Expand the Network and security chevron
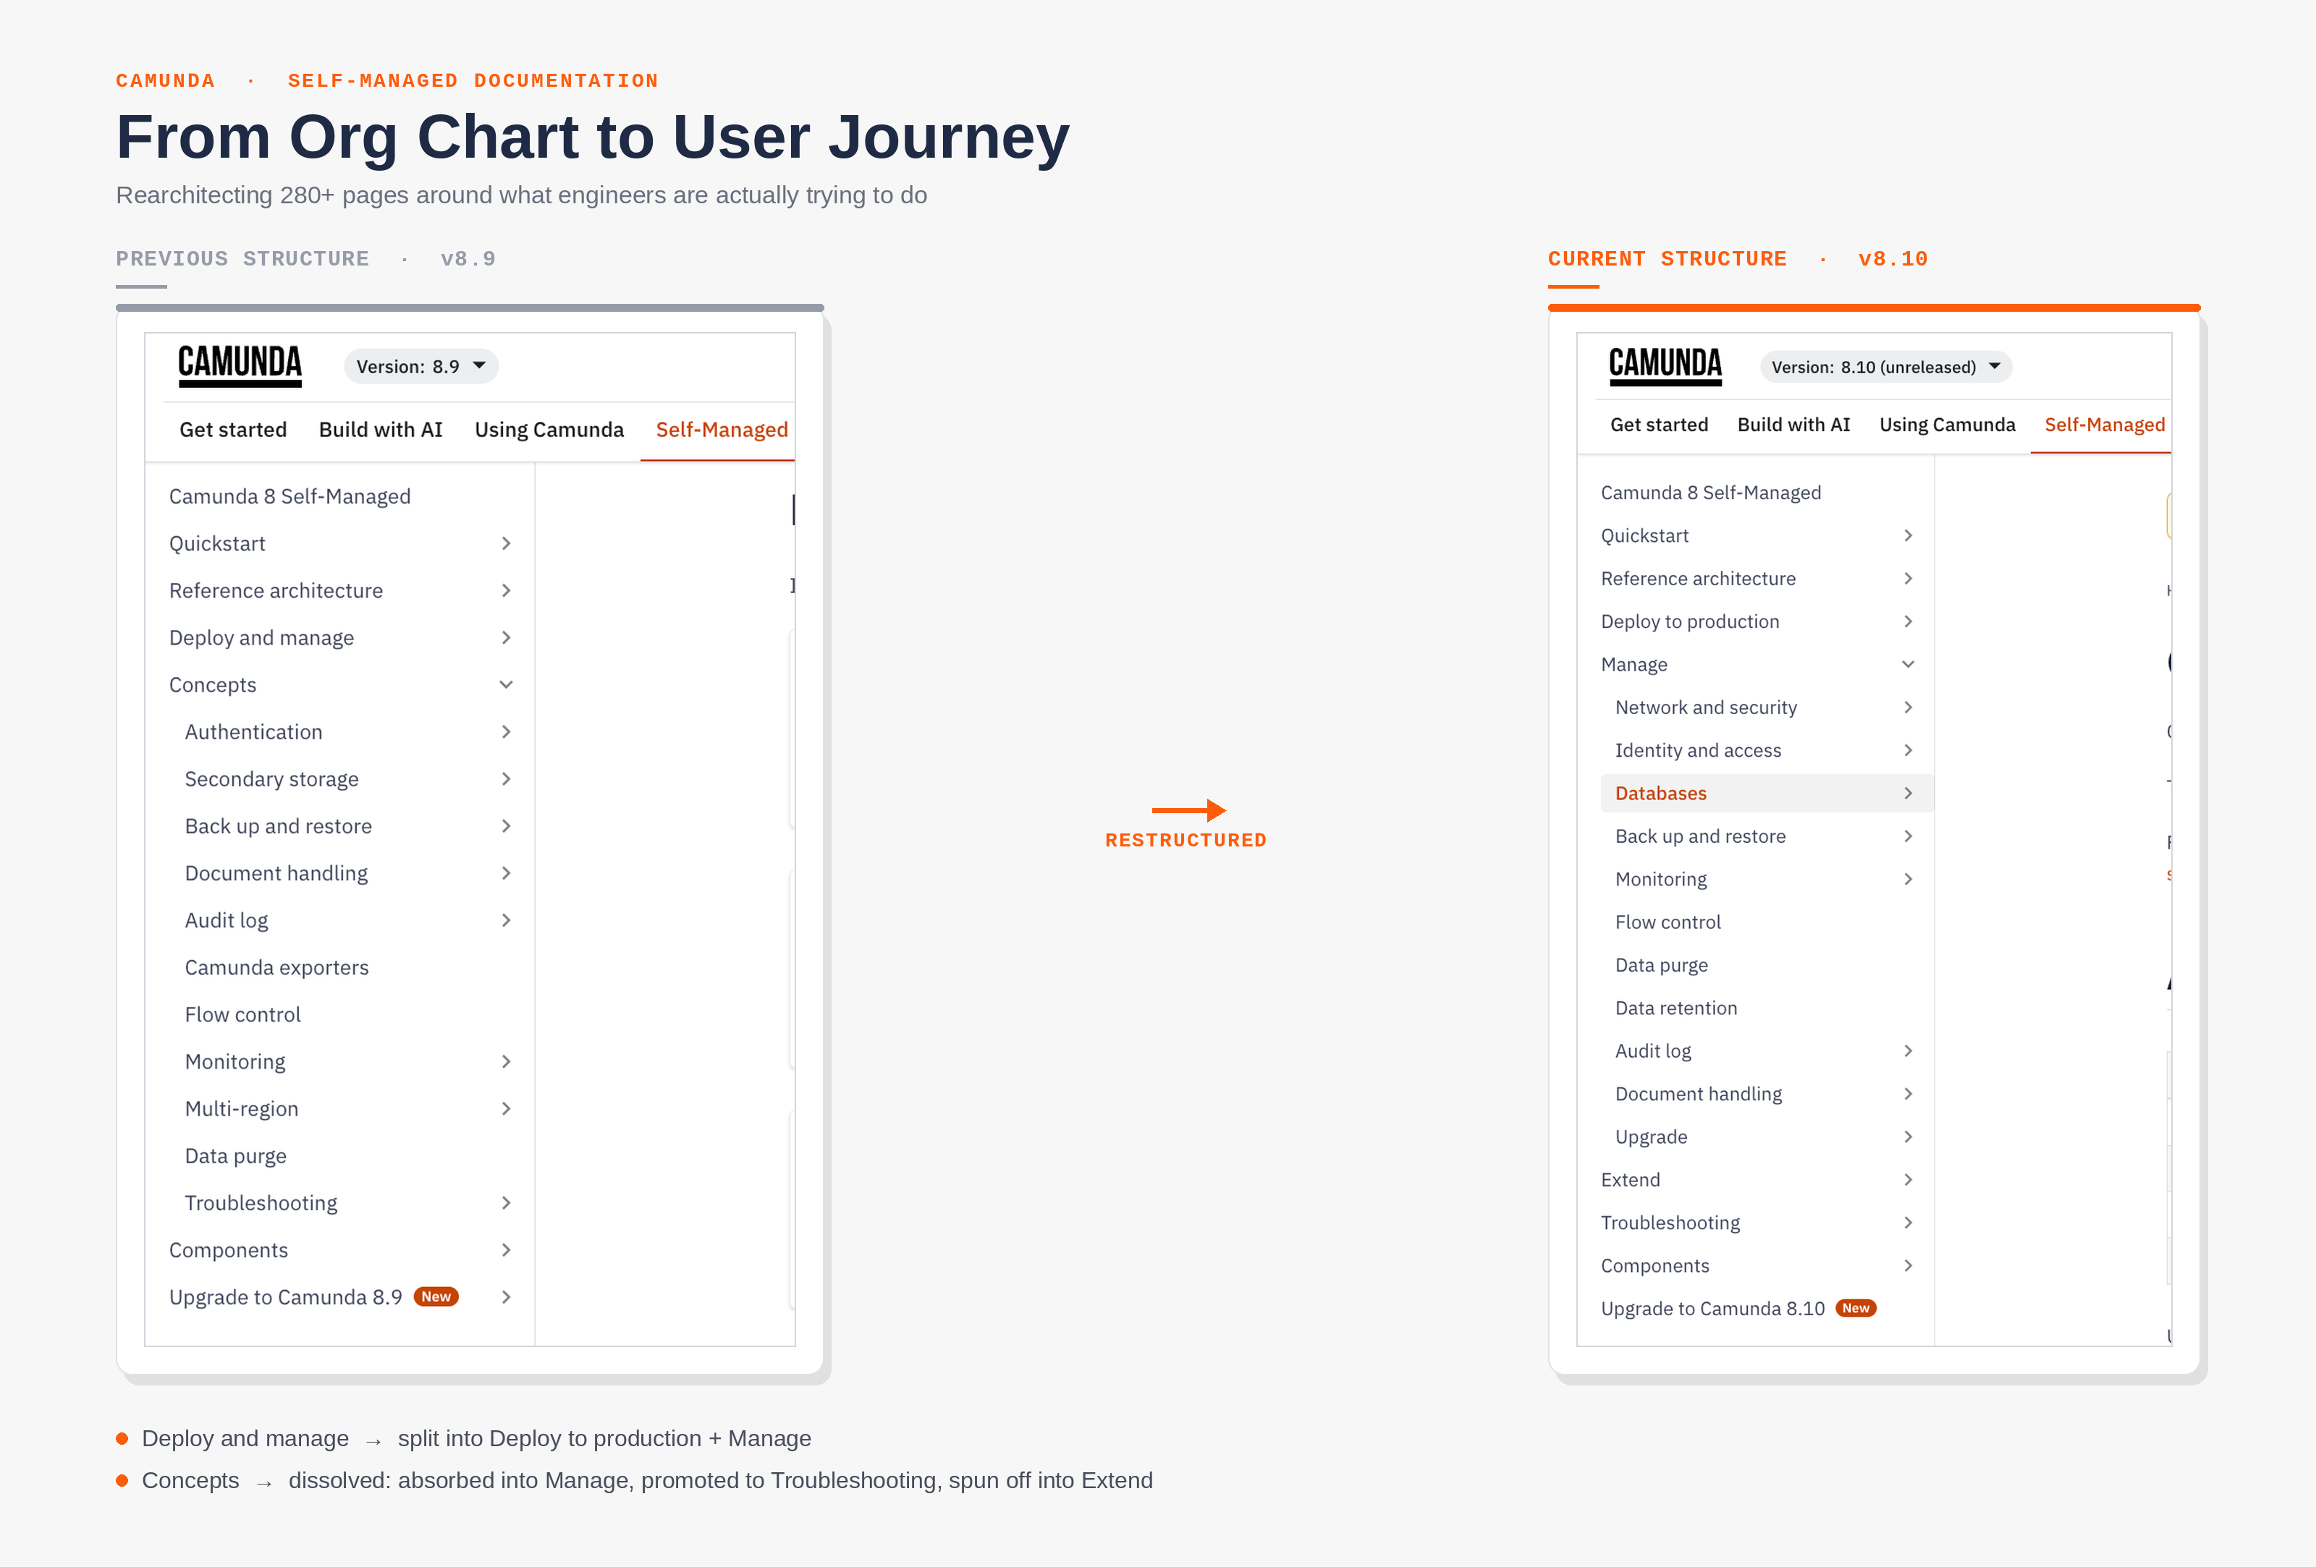This screenshot has width=2316, height=1567. [x=1907, y=708]
